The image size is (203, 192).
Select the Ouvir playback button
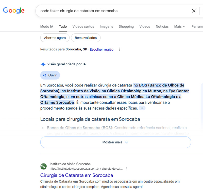[x=50, y=75]
